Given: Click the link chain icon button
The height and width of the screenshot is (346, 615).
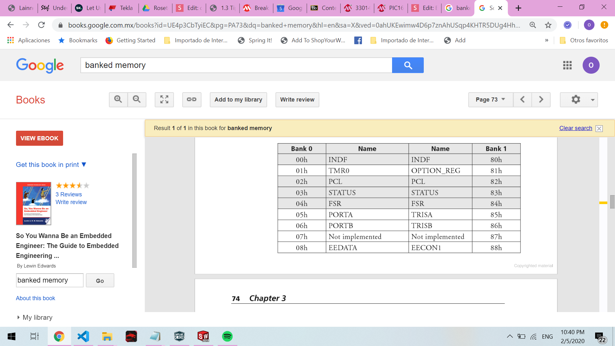Looking at the screenshot, I should (x=192, y=100).
